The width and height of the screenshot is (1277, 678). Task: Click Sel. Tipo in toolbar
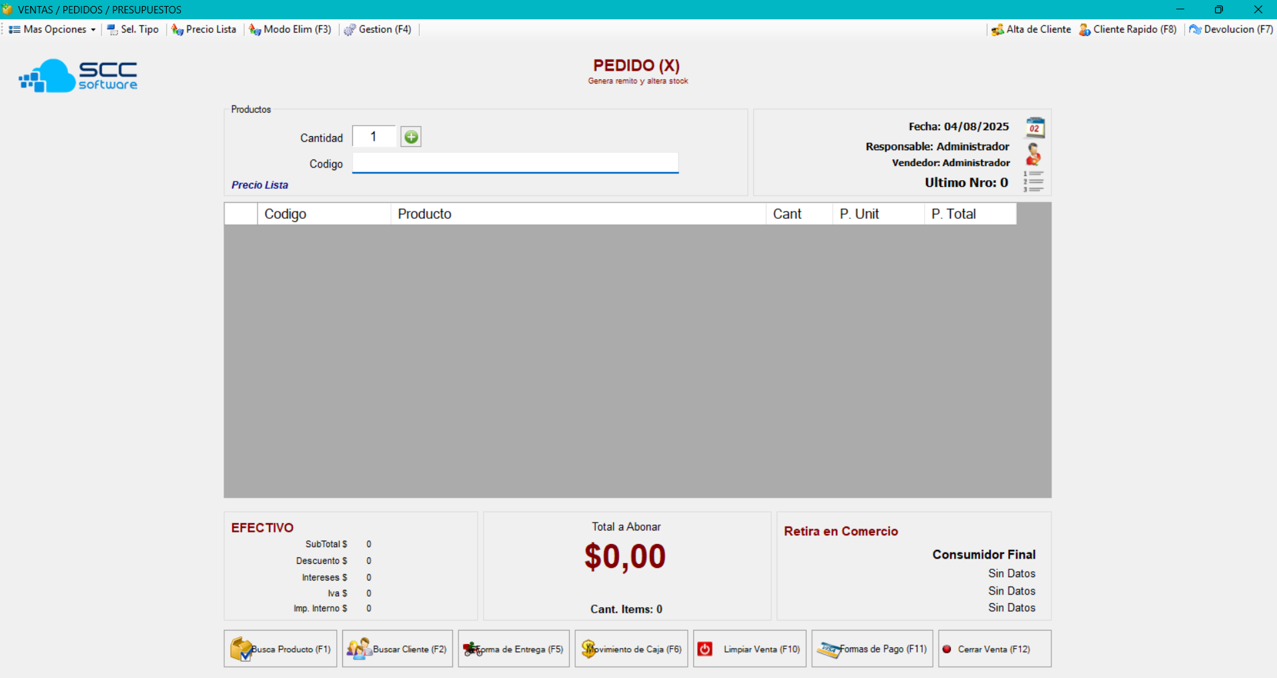[x=133, y=29]
